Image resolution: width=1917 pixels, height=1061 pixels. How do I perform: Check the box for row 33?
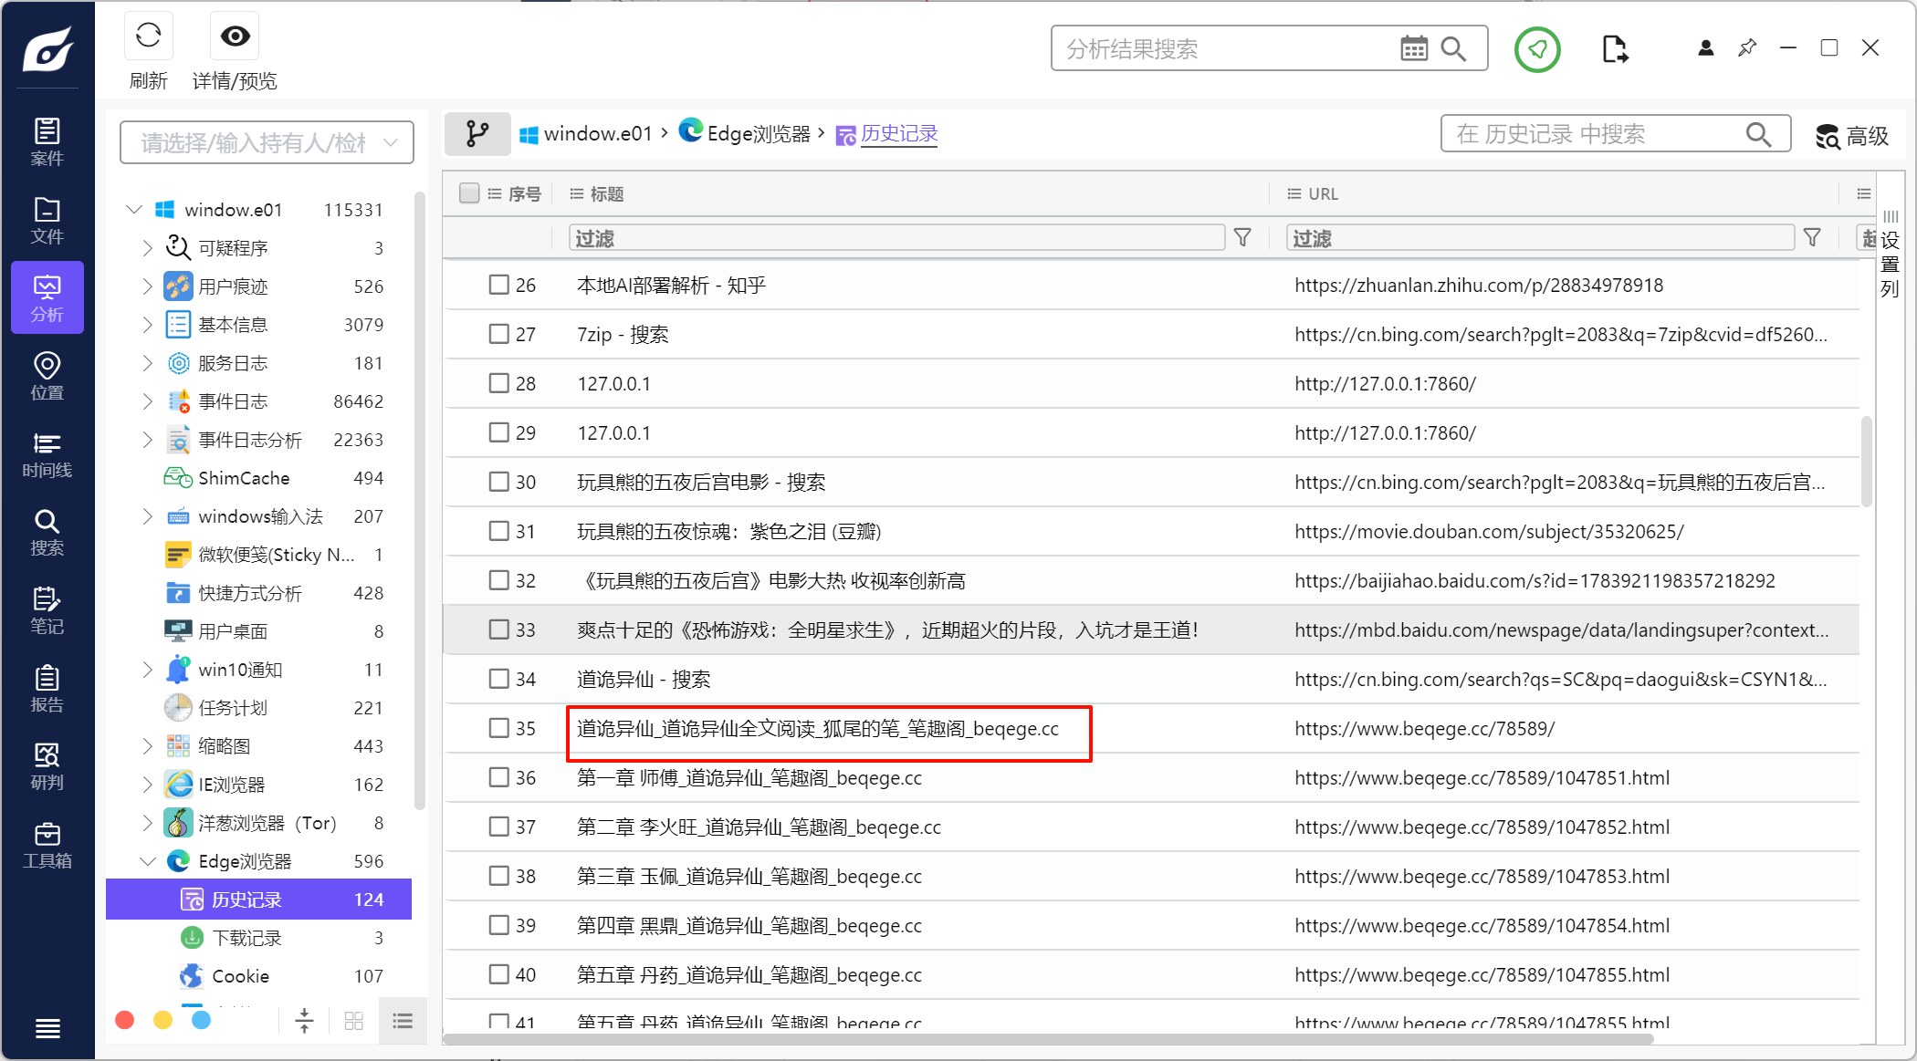498,629
